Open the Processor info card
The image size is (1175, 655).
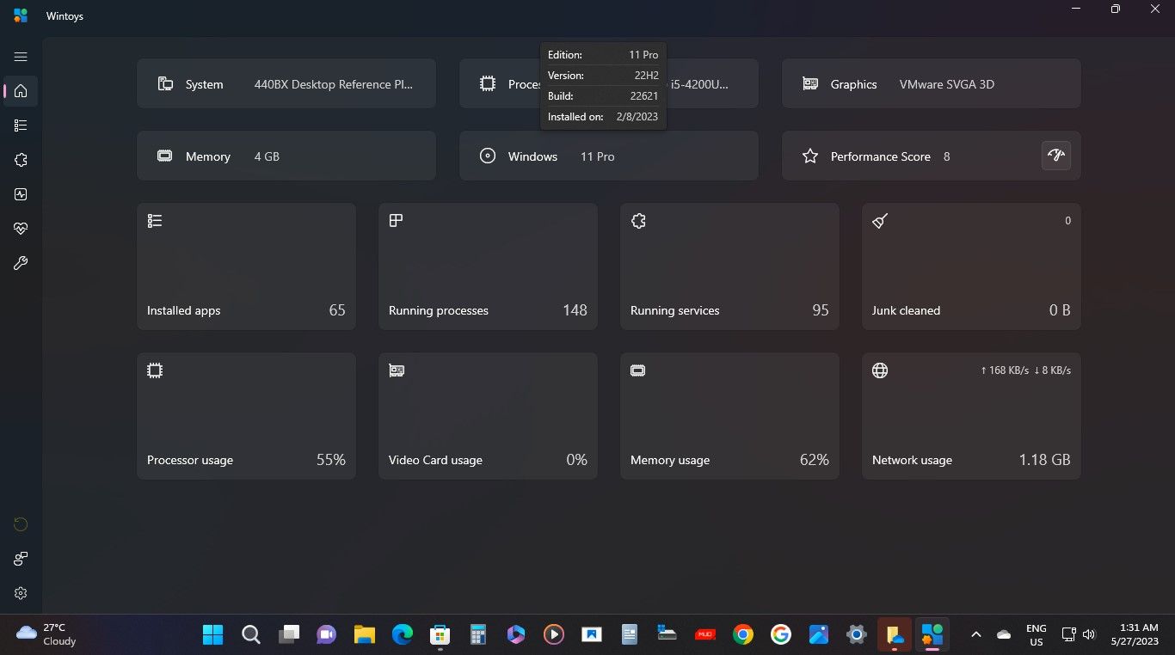609,83
